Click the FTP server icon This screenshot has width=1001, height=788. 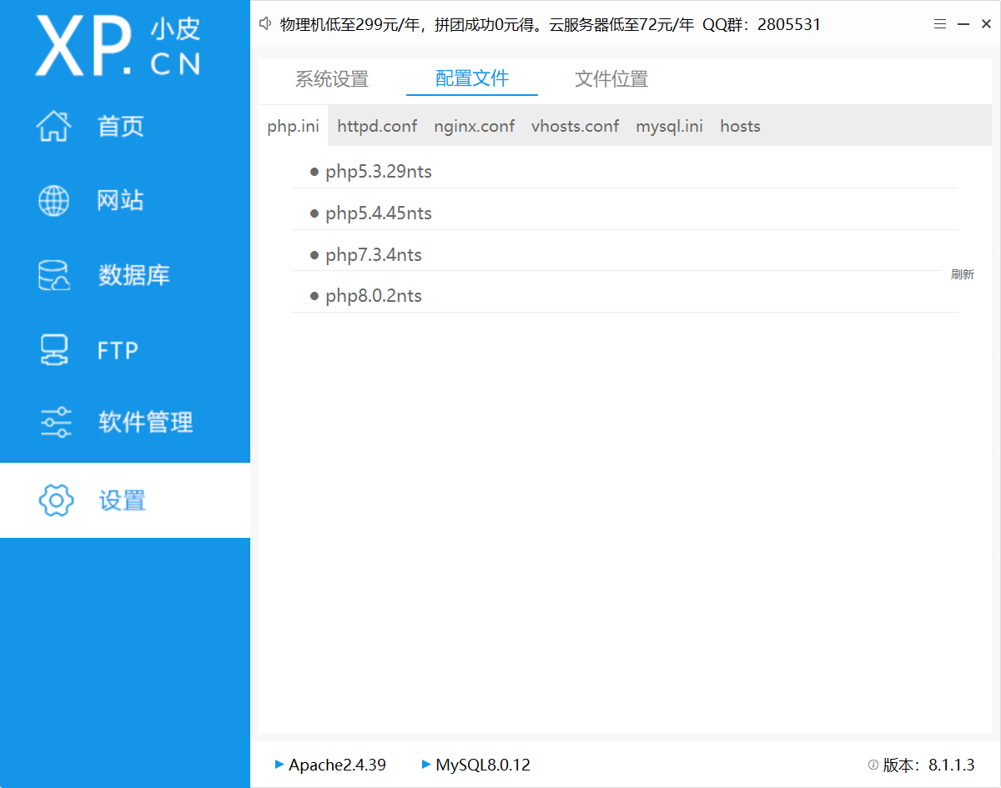55,350
